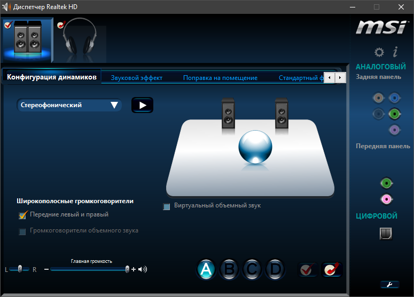Click the АНАЛОГОВЫЙ heading

(x=381, y=67)
